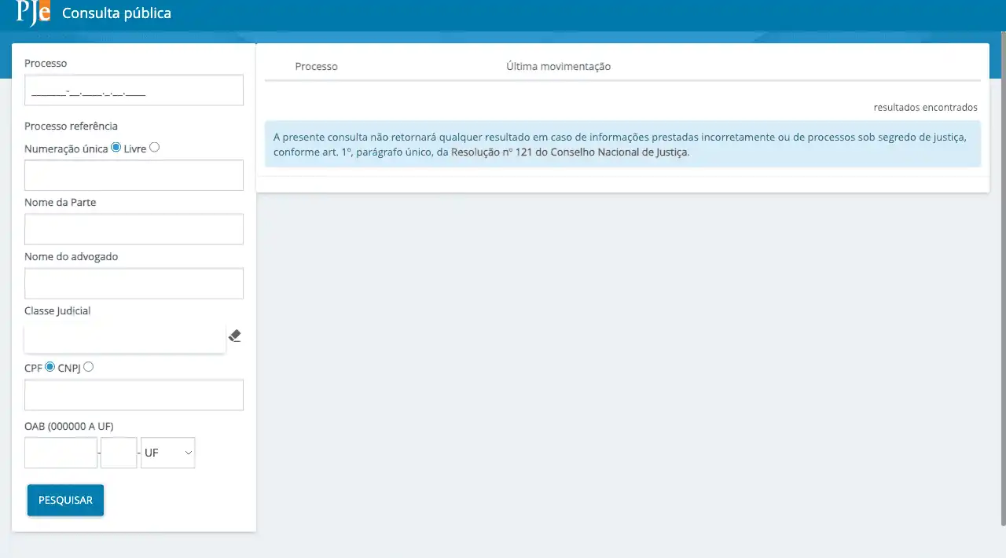Click the Processo column header

(316, 67)
